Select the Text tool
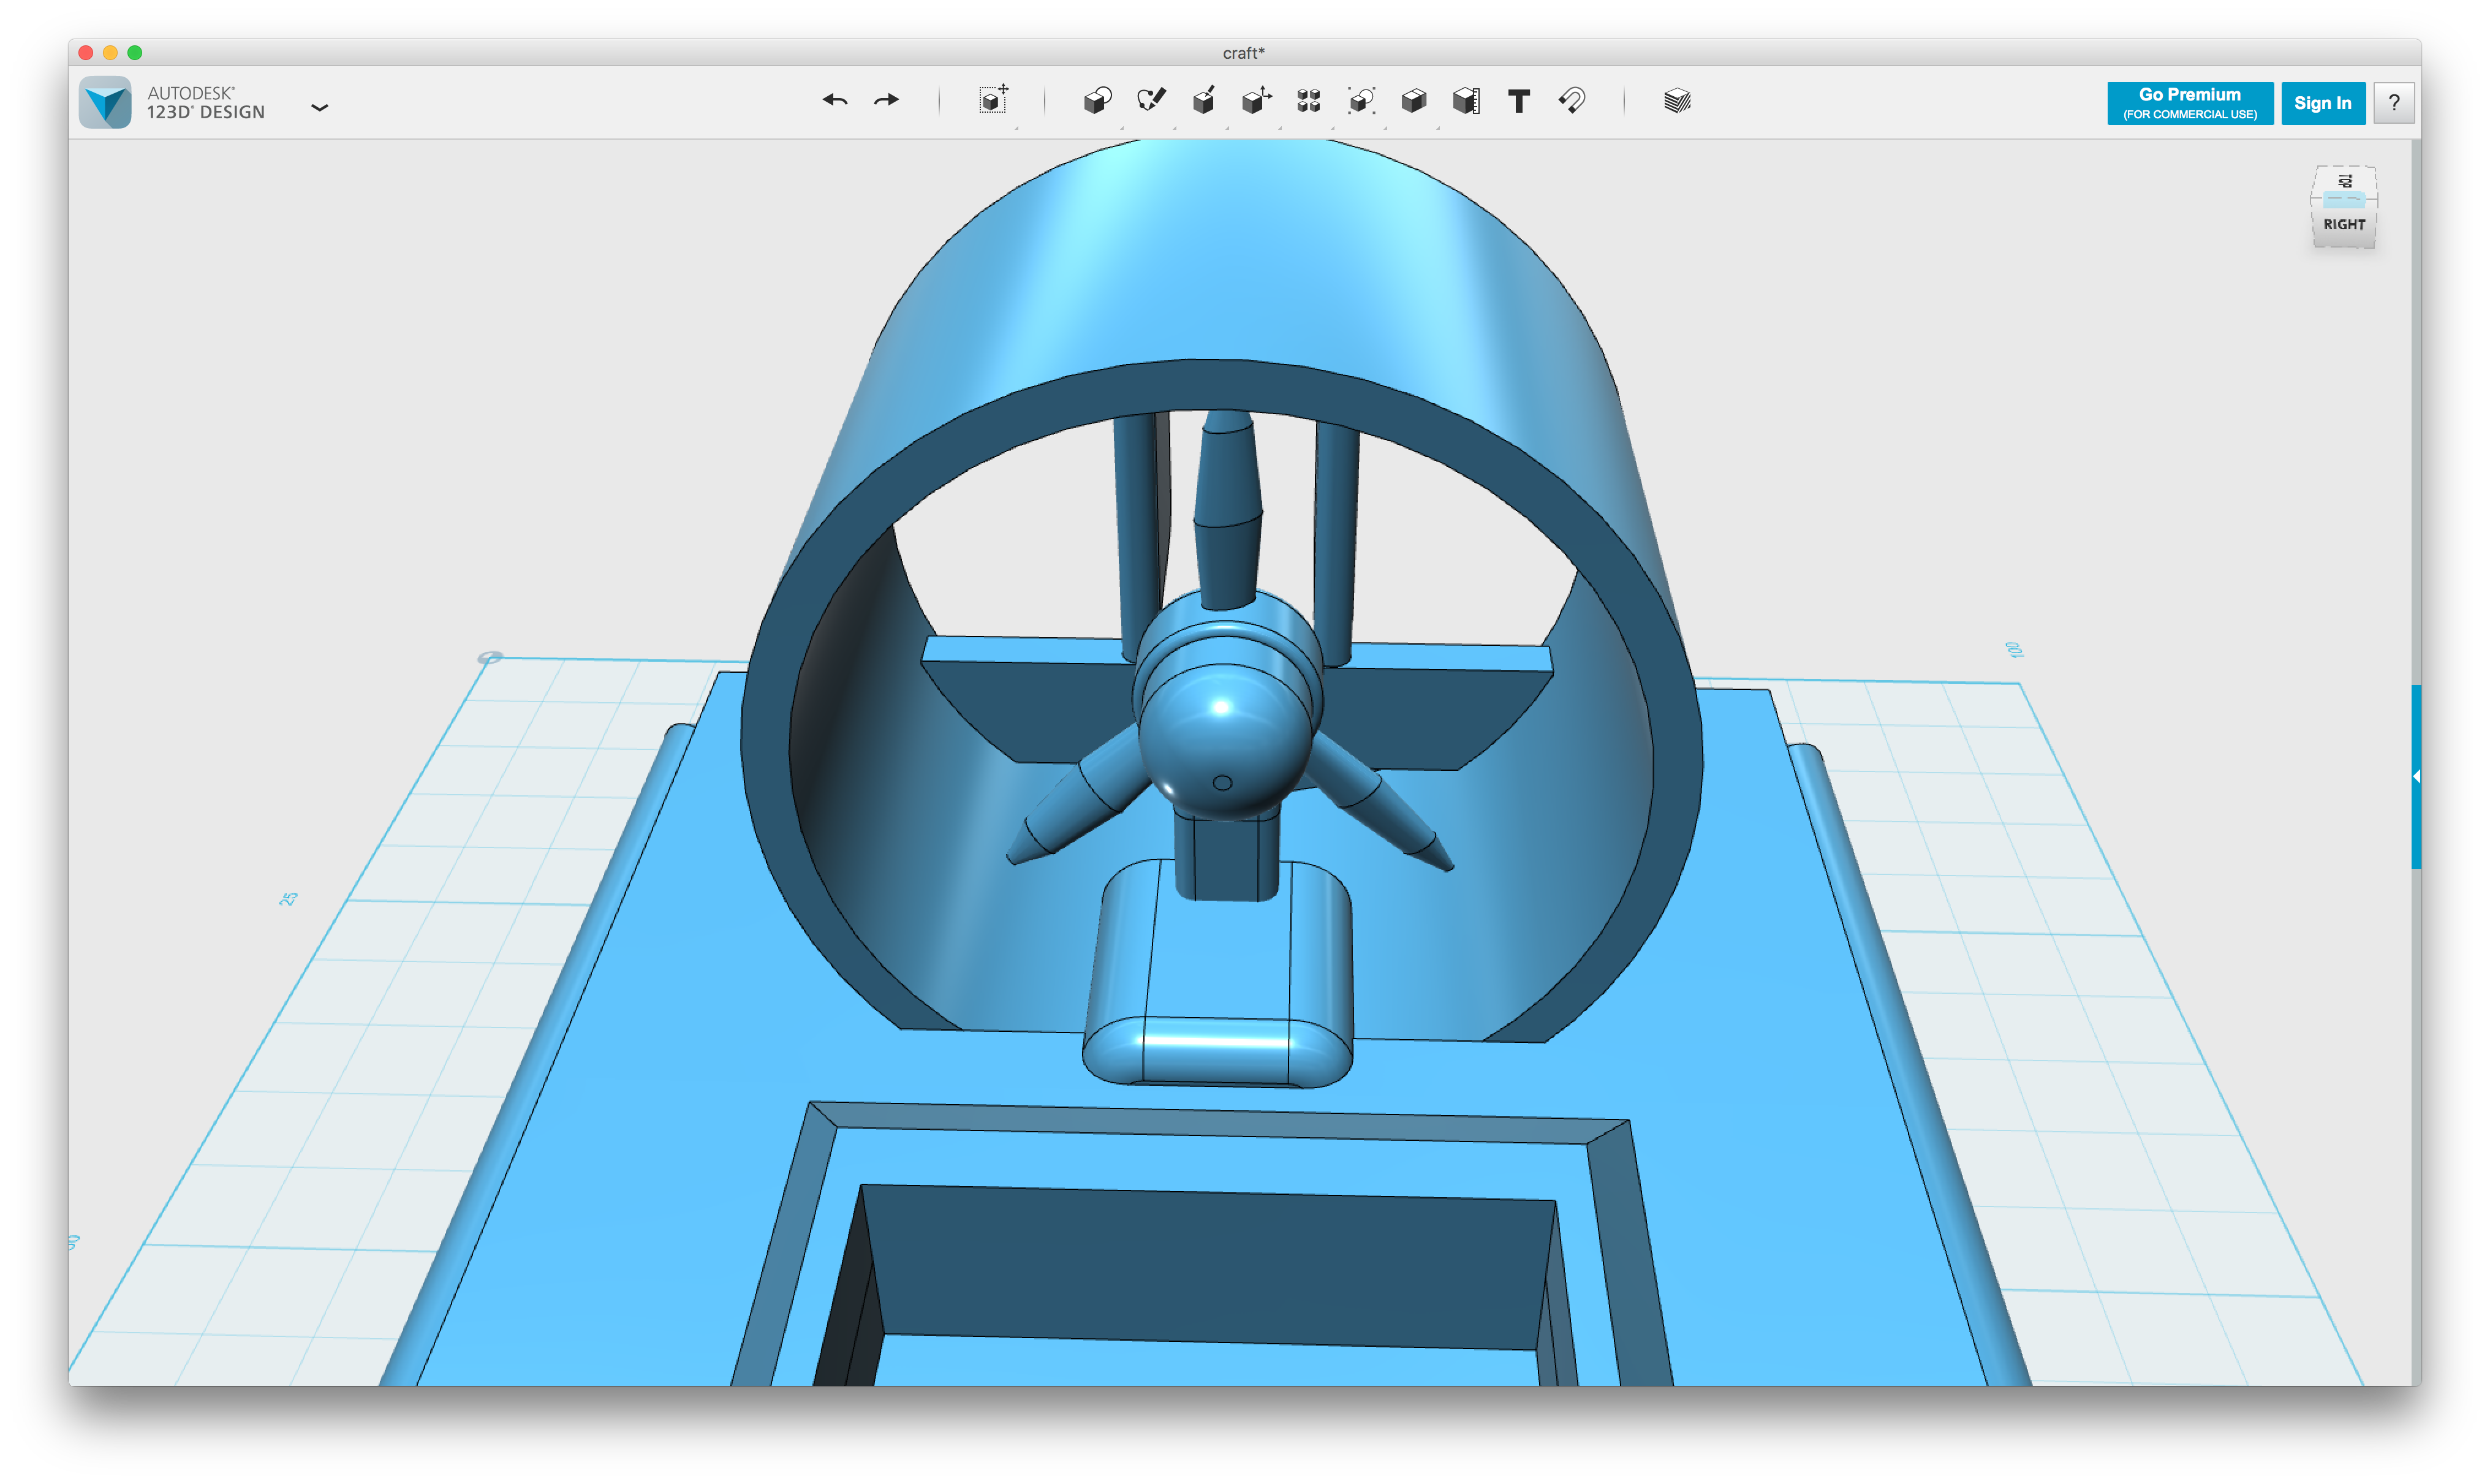 [x=1519, y=101]
